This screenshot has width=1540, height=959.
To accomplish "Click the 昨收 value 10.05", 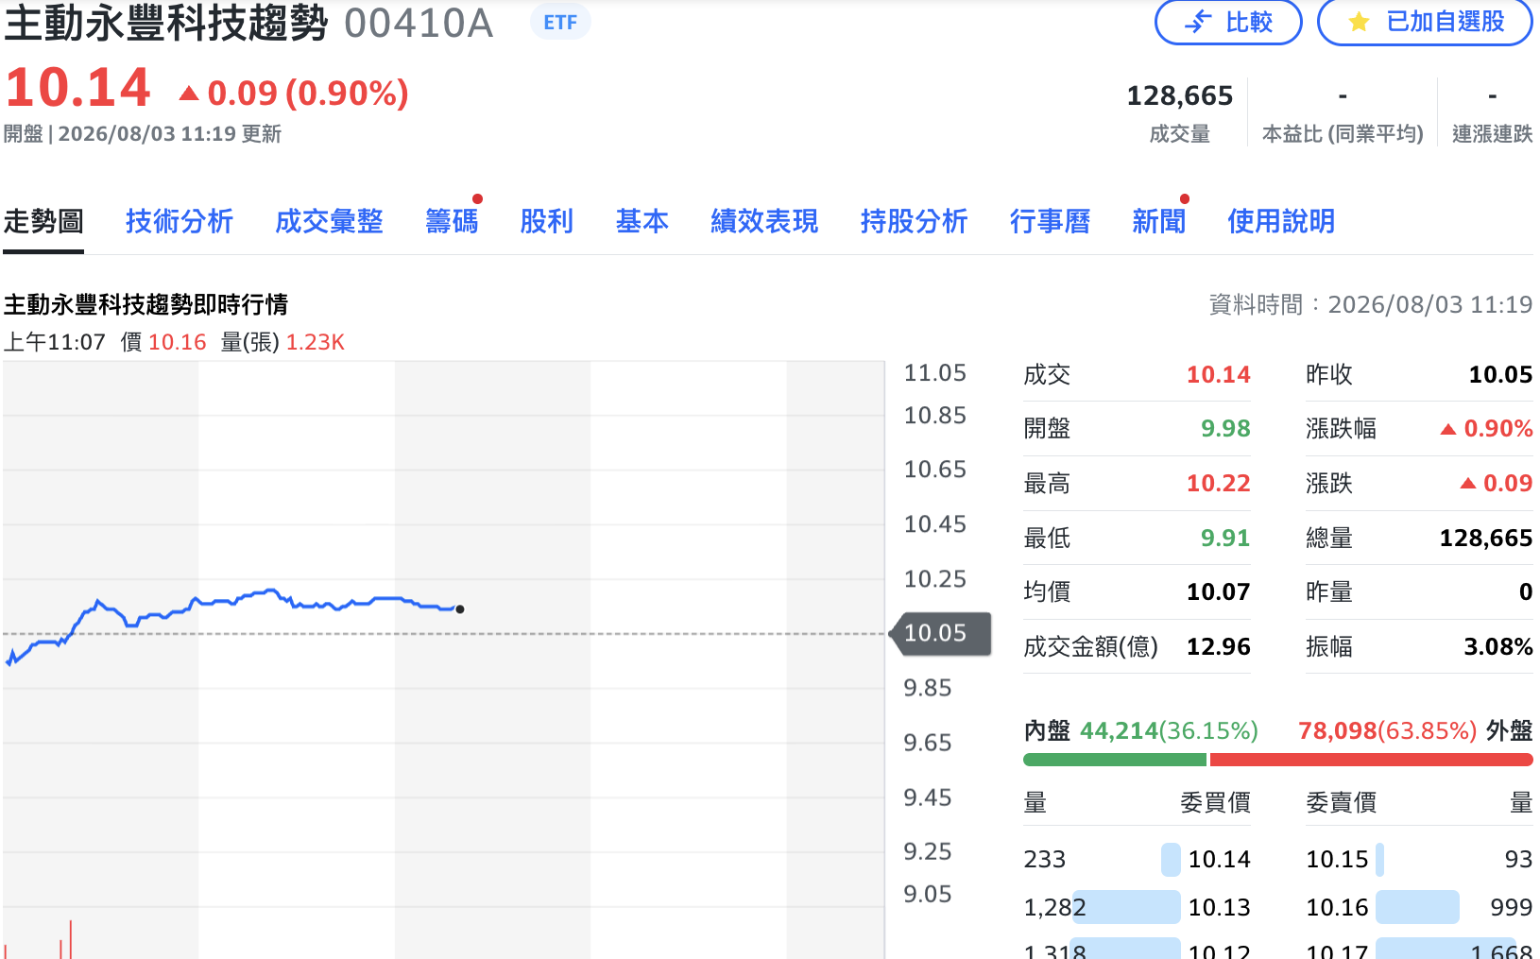I will click(x=1500, y=375).
